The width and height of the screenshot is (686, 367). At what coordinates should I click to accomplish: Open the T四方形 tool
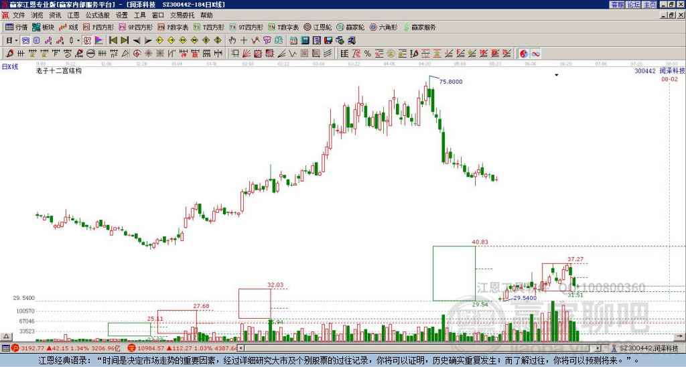(x=209, y=27)
